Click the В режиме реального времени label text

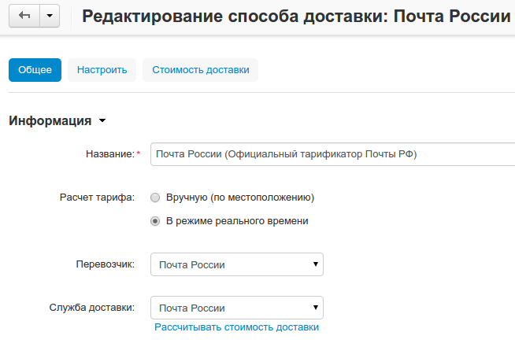point(236,221)
